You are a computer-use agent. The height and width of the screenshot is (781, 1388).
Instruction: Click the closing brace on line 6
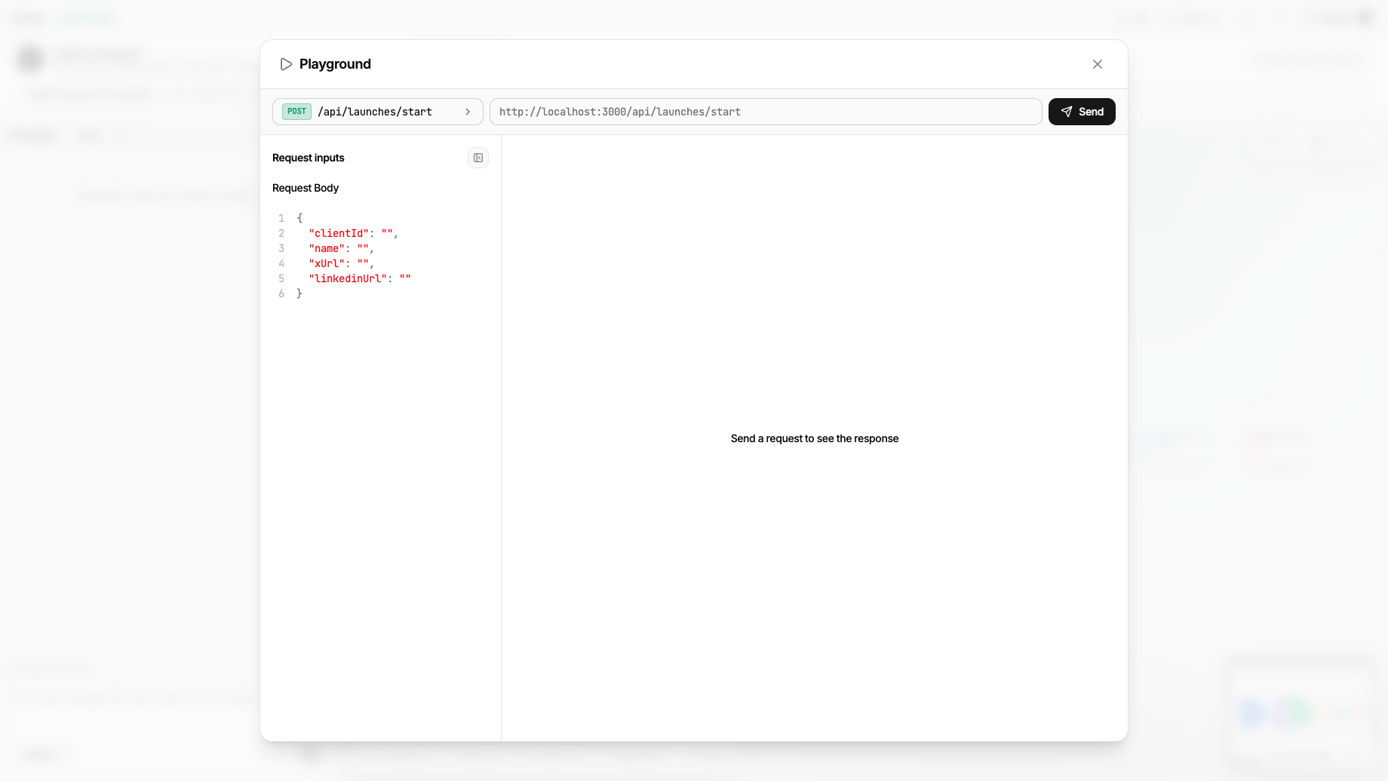click(299, 294)
